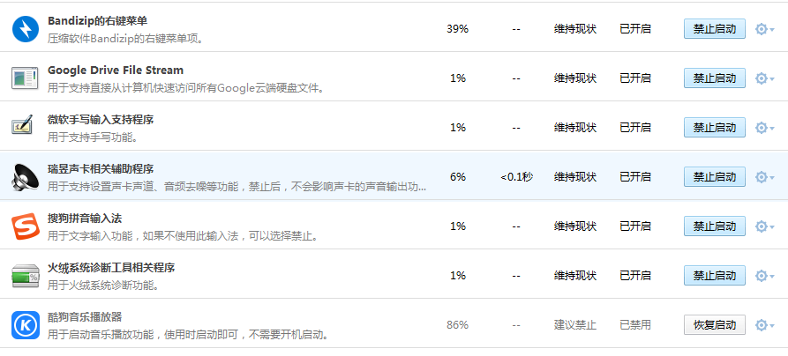
Task: Click 禁止启动 for 微软手写输入支持程序
Action: tap(714, 128)
